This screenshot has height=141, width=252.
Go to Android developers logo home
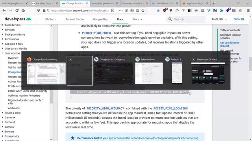(18, 19)
